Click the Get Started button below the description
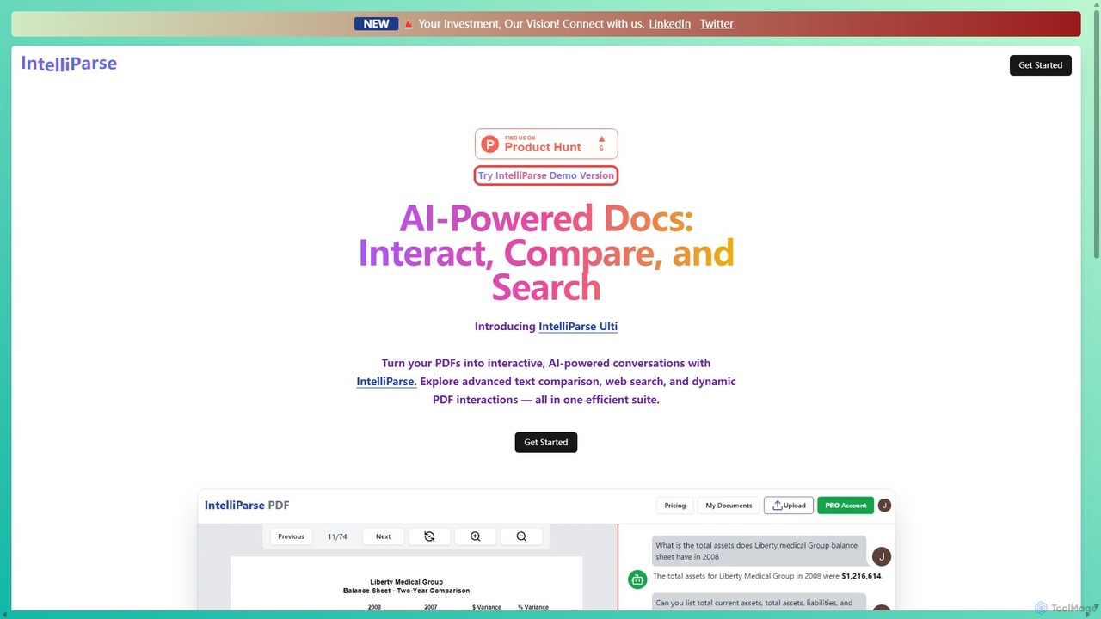The image size is (1101, 619). [546, 443]
